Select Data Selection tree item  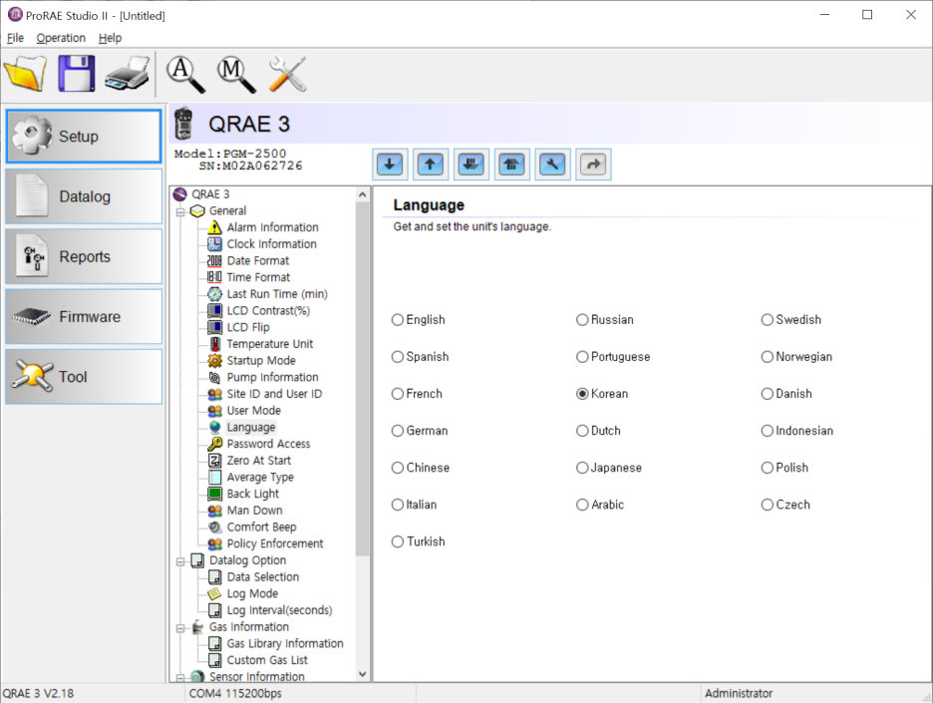(263, 577)
